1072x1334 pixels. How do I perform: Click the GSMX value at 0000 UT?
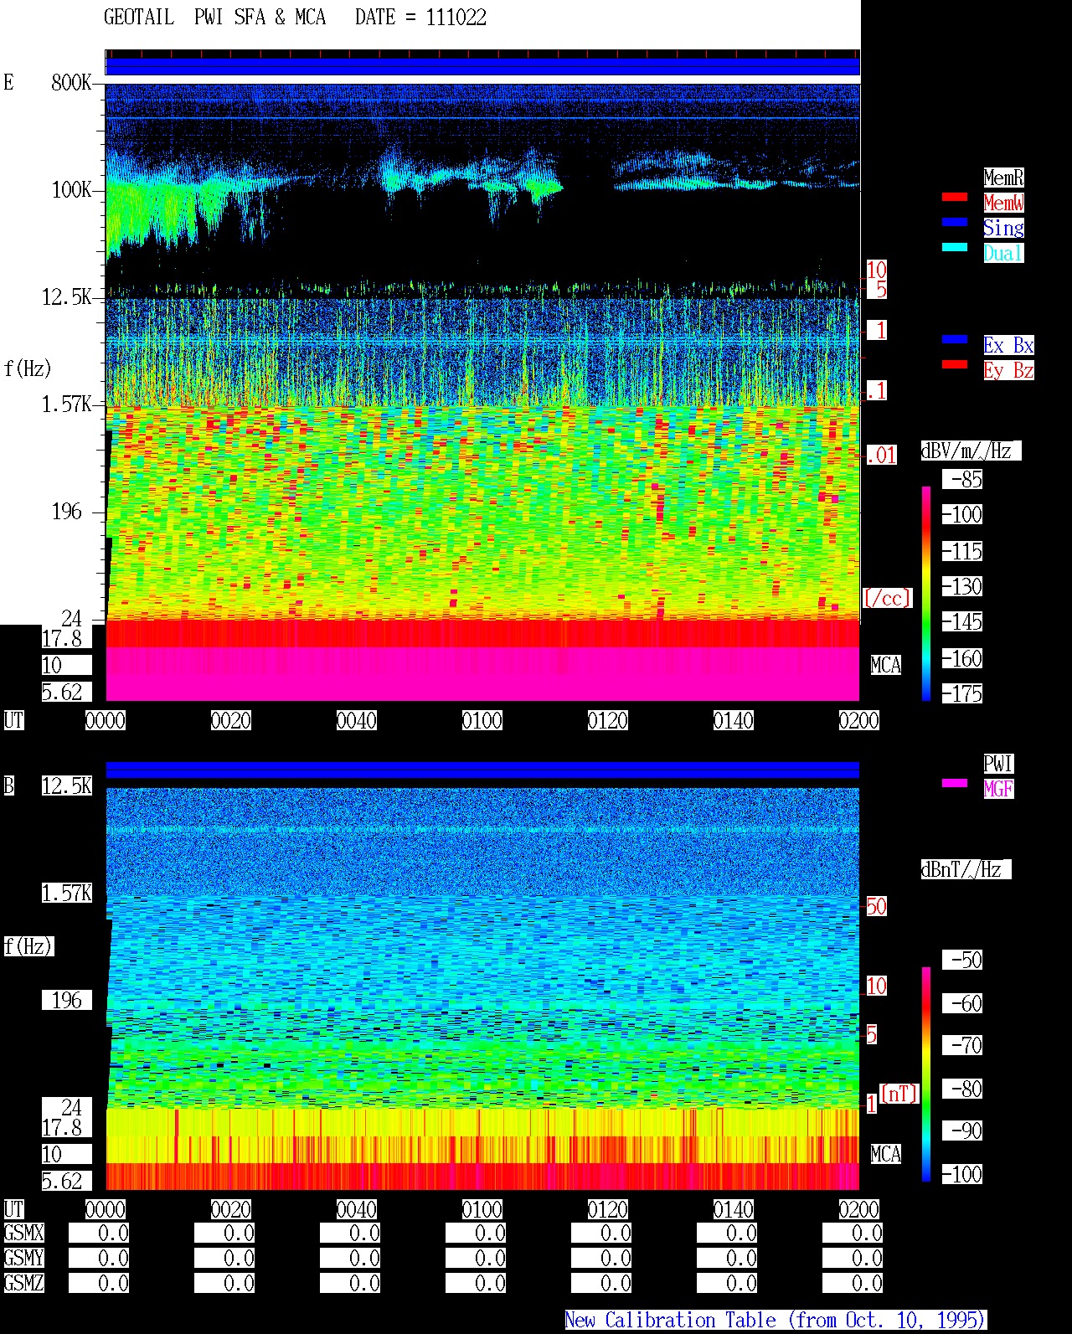[x=99, y=1234]
